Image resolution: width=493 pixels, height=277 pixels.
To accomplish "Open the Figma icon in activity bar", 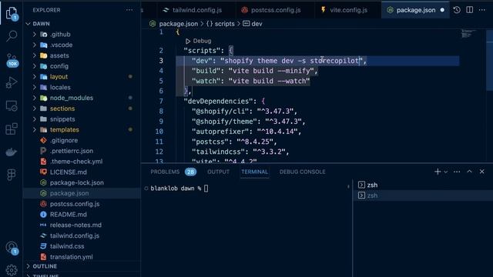I will click(12, 175).
